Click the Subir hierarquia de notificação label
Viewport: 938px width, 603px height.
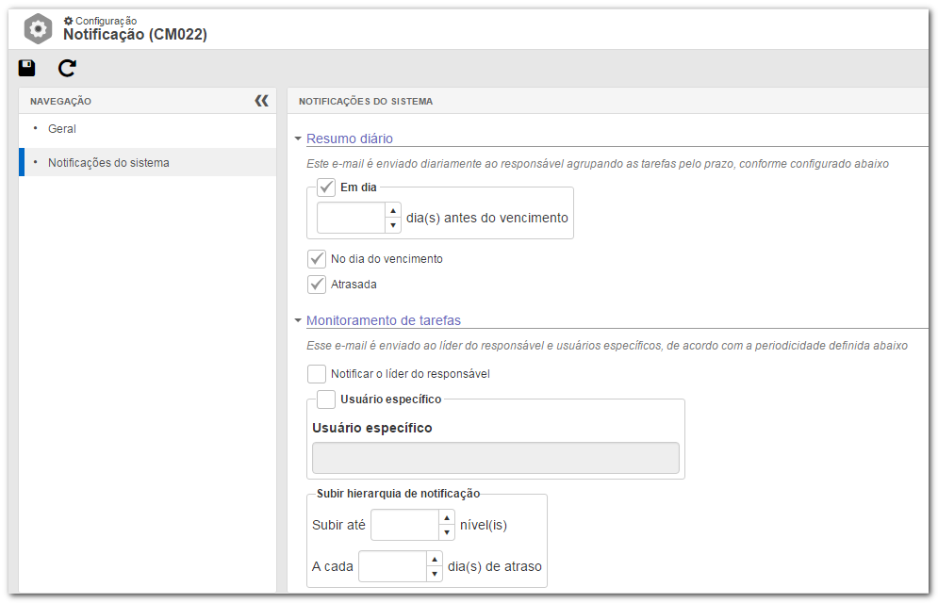[399, 494]
